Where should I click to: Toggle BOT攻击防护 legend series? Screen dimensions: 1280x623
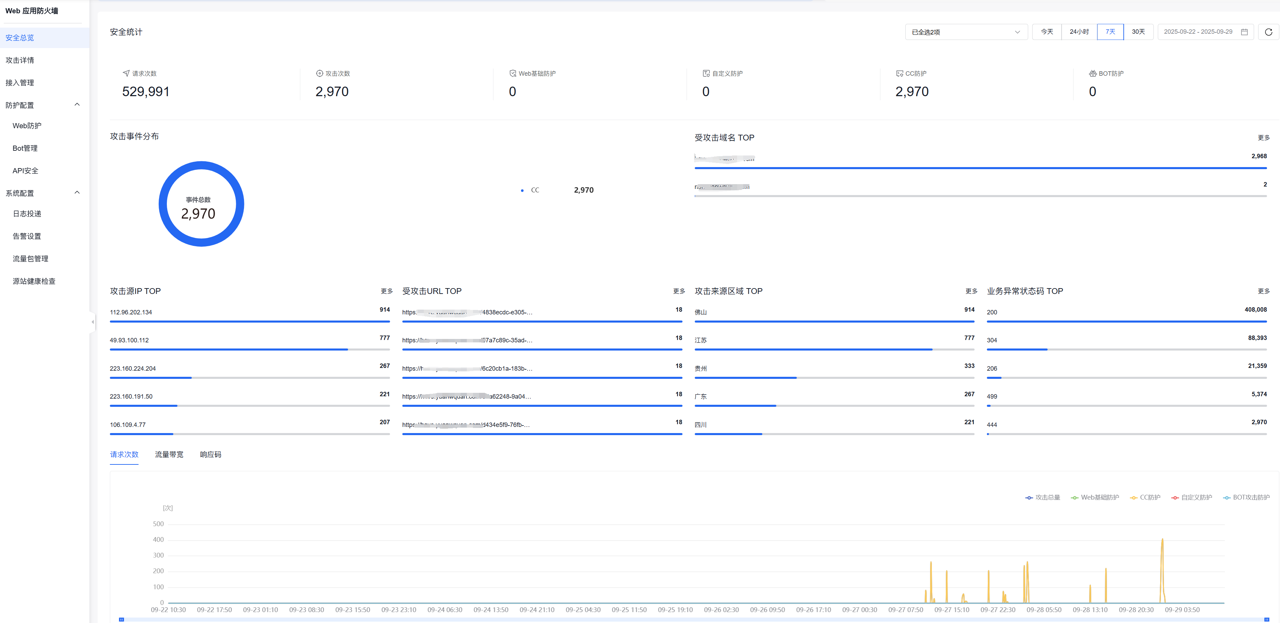(1246, 498)
